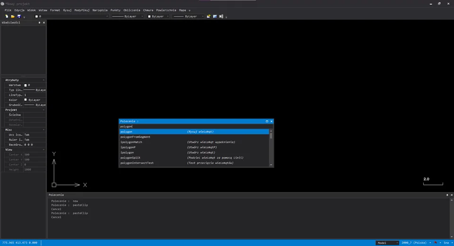
Task: Collapse the View section
Action: tap(44, 150)
